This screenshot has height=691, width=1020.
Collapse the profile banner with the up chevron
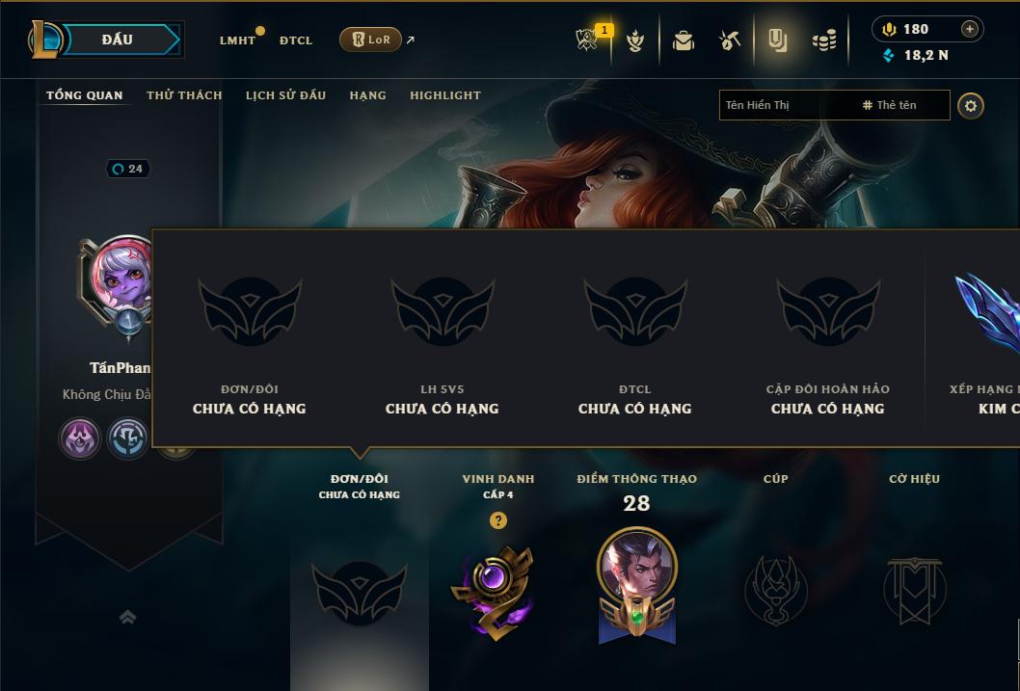[x=127, y=617]
